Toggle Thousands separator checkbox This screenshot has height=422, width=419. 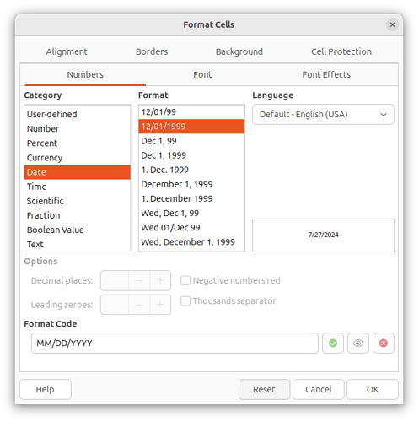tap(185, 300)
